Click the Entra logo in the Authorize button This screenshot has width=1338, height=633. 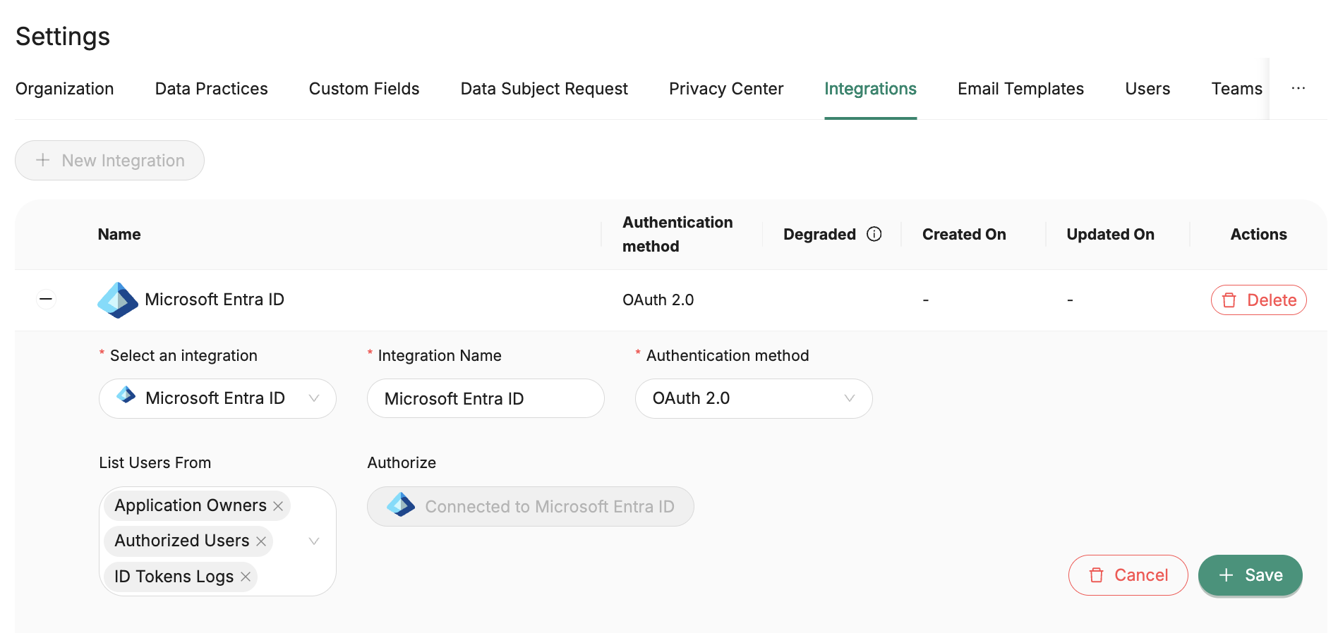[401, 505]
